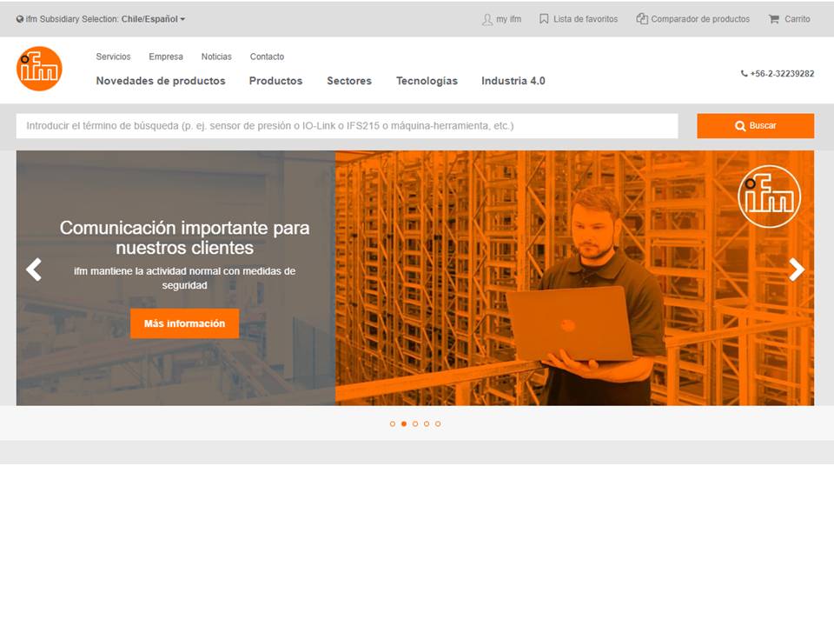The width and height of the screenshot is (834, 626).
Task: Select the fourth carousel dot
Action: 427,424
